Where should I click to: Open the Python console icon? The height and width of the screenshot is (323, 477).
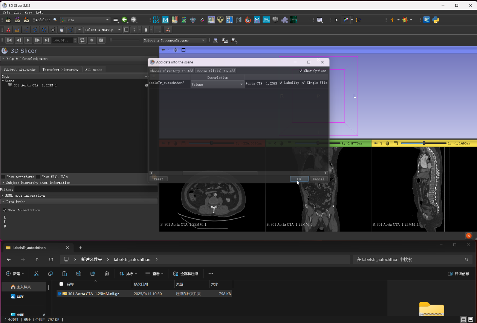[436, 20]
